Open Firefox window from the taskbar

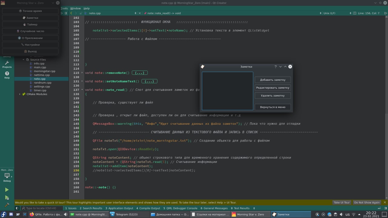tap(46, 214)
